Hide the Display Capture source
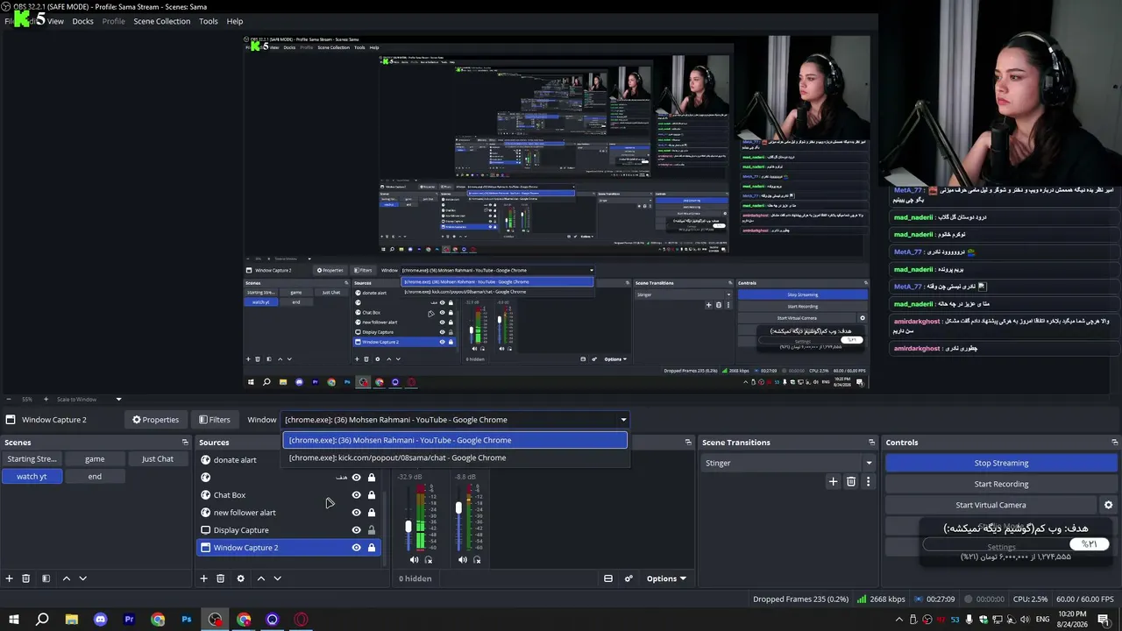 [356, 530]
